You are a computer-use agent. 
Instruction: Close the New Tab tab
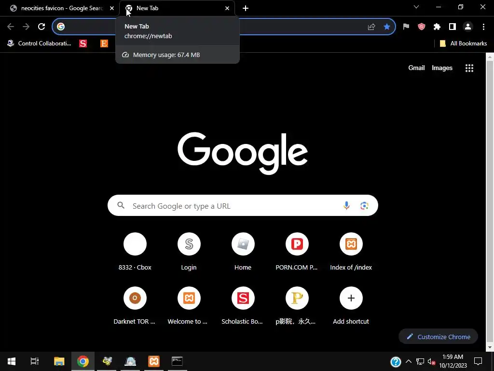227,8
